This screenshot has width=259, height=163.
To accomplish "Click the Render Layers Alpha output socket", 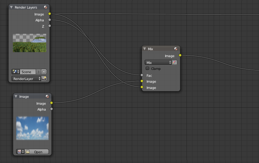I will pos(50,20).
